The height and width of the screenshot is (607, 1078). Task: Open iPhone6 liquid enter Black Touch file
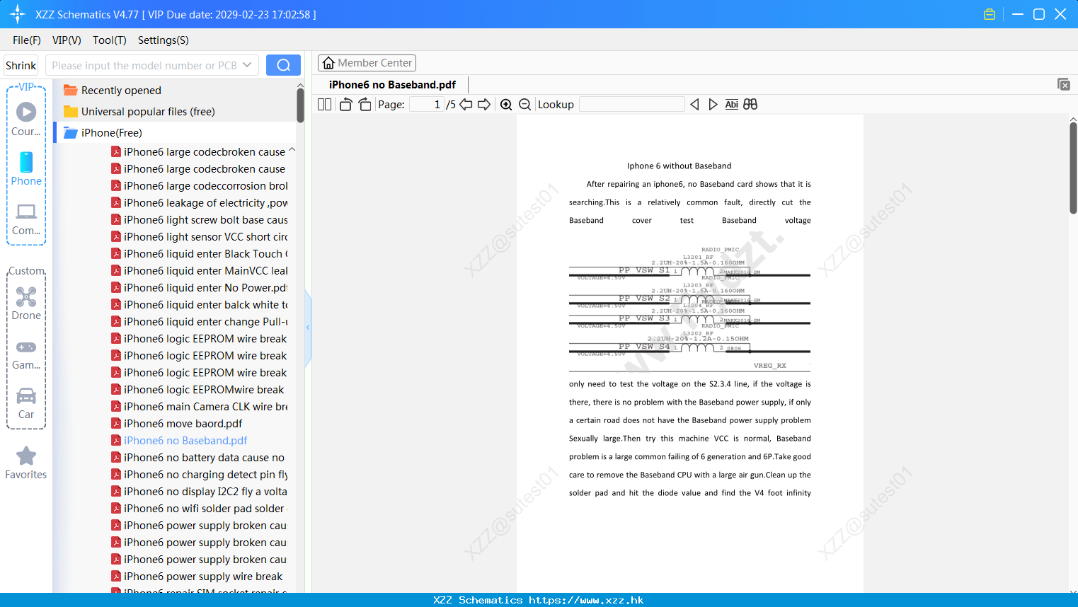tap(200, 254)
